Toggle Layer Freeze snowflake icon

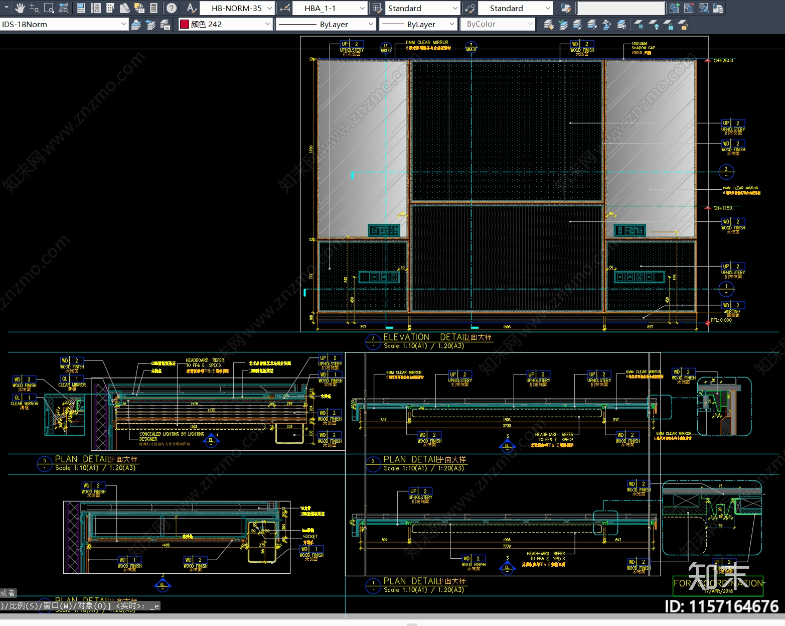(639, 25)
